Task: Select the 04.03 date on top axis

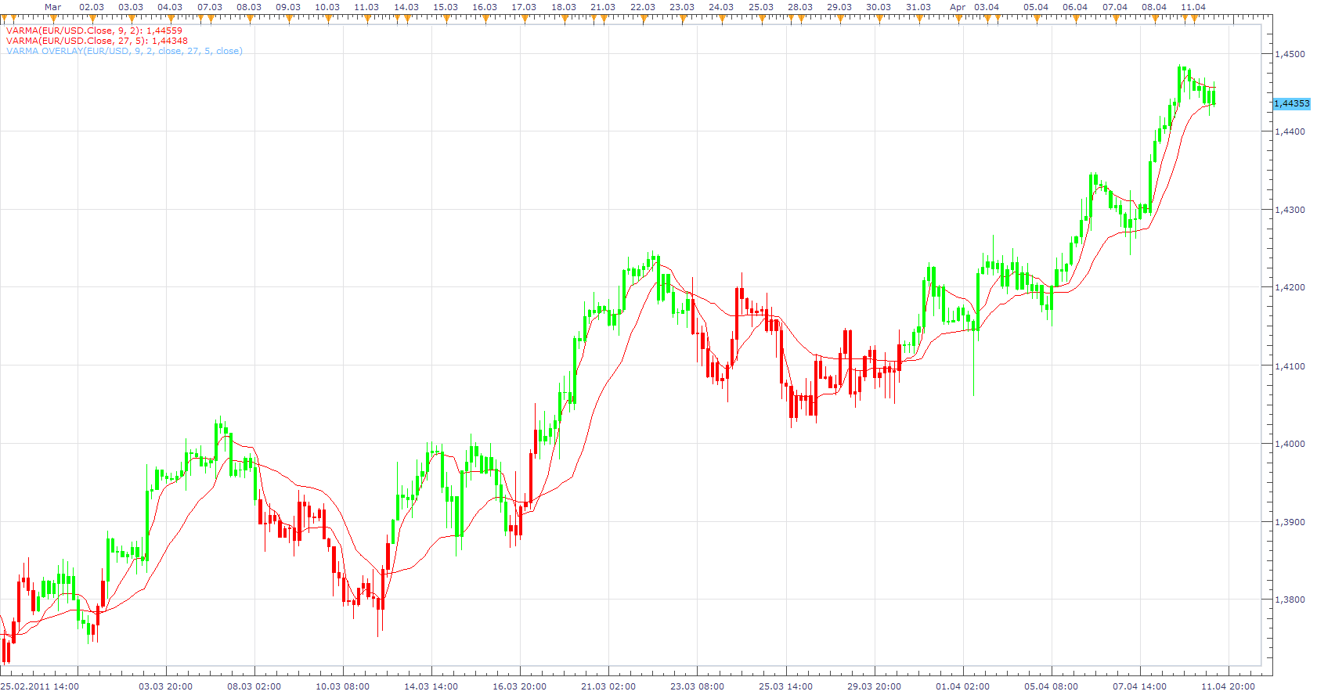Action: point(170,7)
